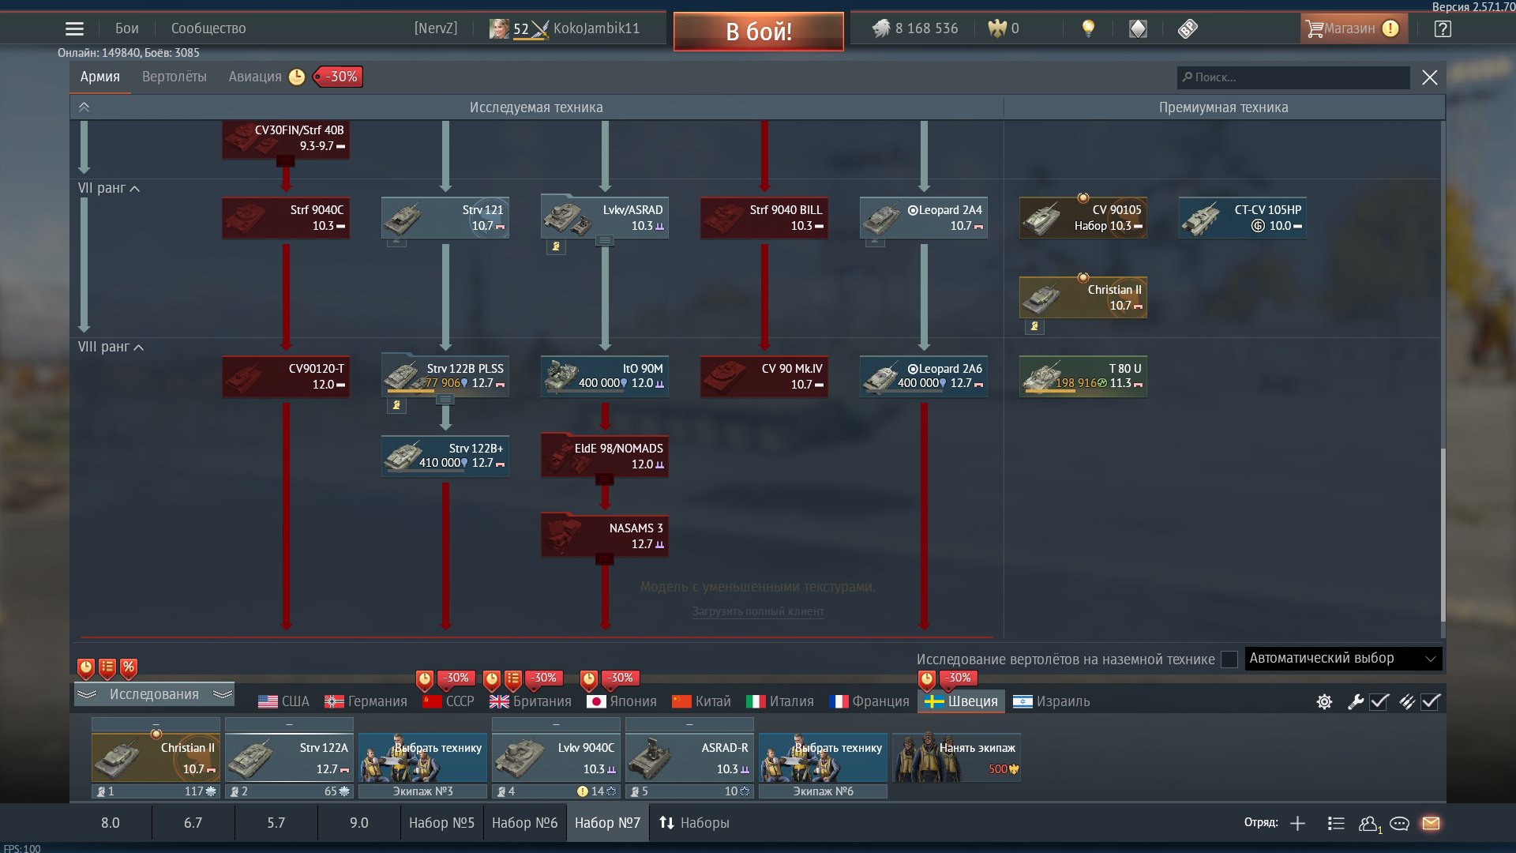The width and height of the screenshot is (1516, 853).
Task: Select the T 80 U premium vehicle
Action: 1083,376
